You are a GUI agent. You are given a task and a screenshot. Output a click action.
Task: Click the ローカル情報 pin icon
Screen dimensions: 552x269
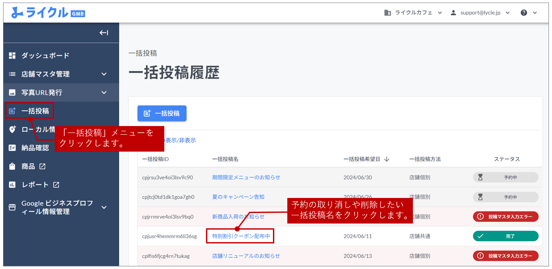[11, 129]
